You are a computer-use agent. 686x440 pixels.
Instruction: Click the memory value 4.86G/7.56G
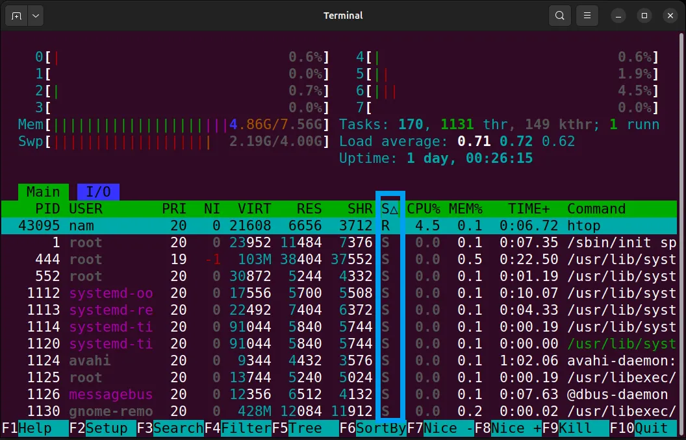coord(275,125)
